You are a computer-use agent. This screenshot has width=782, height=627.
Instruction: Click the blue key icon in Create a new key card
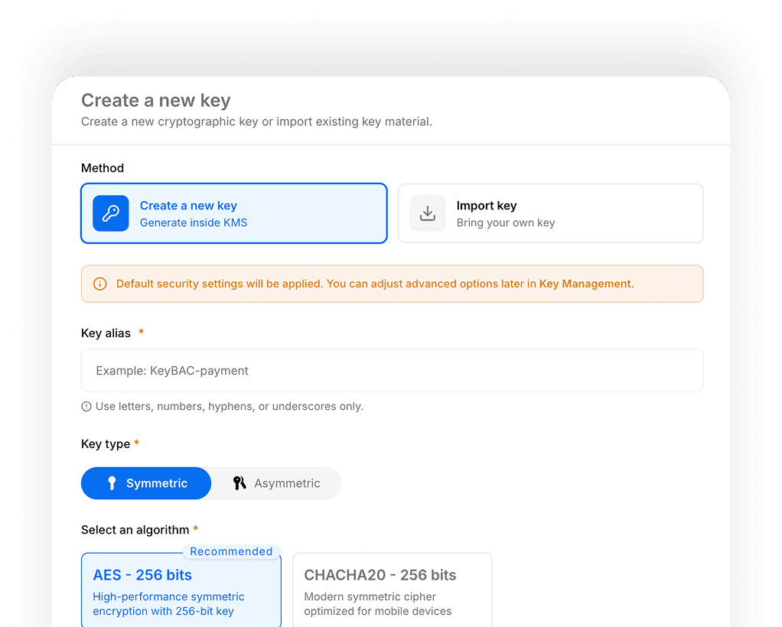coord(111,213)
